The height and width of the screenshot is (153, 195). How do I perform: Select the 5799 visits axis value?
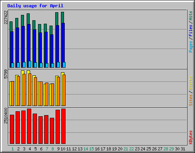pyautogui.click(x=6, y=74)
